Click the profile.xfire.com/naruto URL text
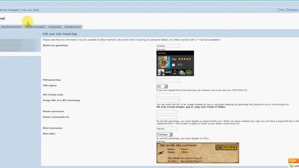The width and height of the screenshot is (299, 168). pos(178,145)
